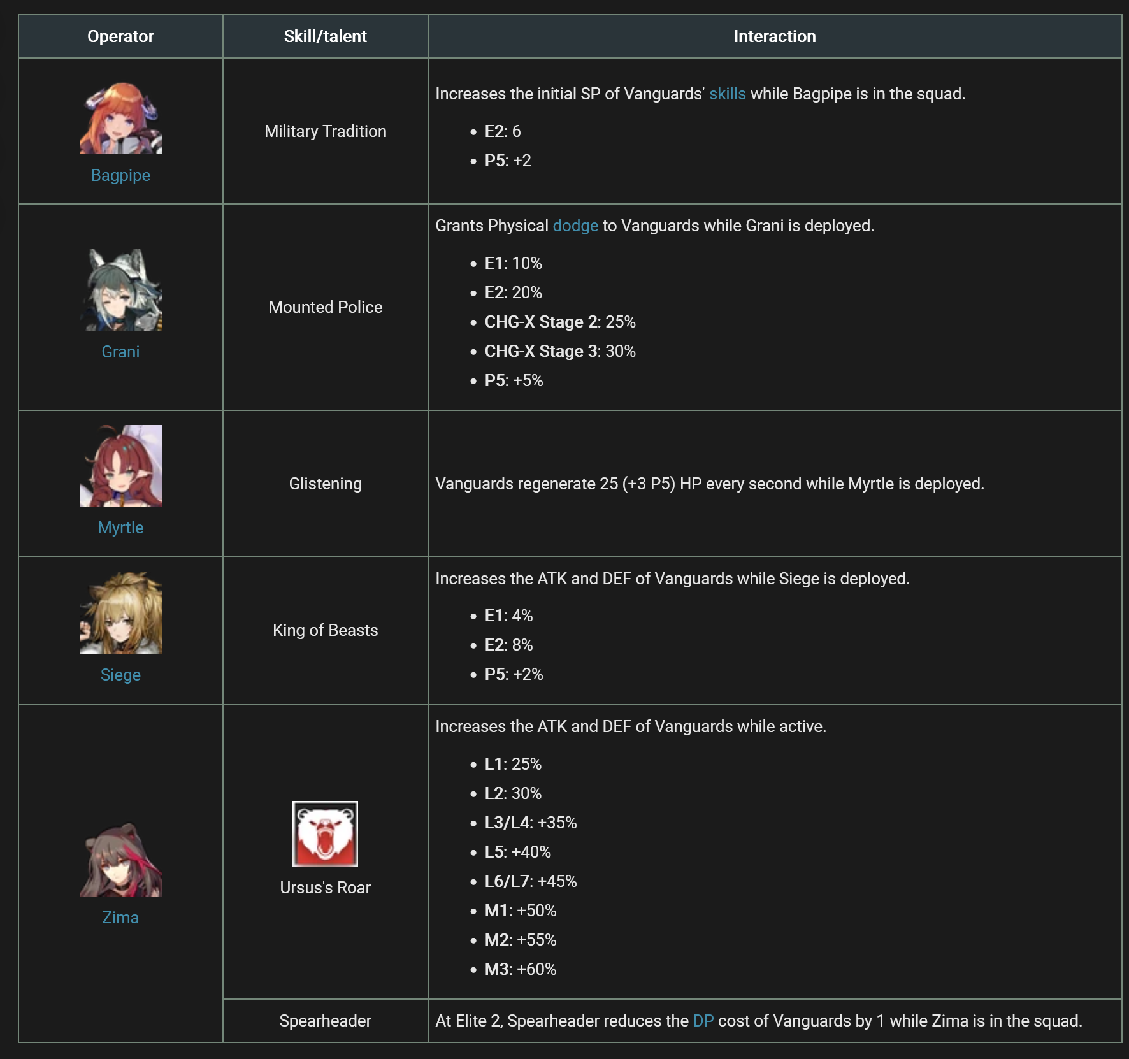Open the Zima name link
1129x1059 pixels.
(120, 918)
